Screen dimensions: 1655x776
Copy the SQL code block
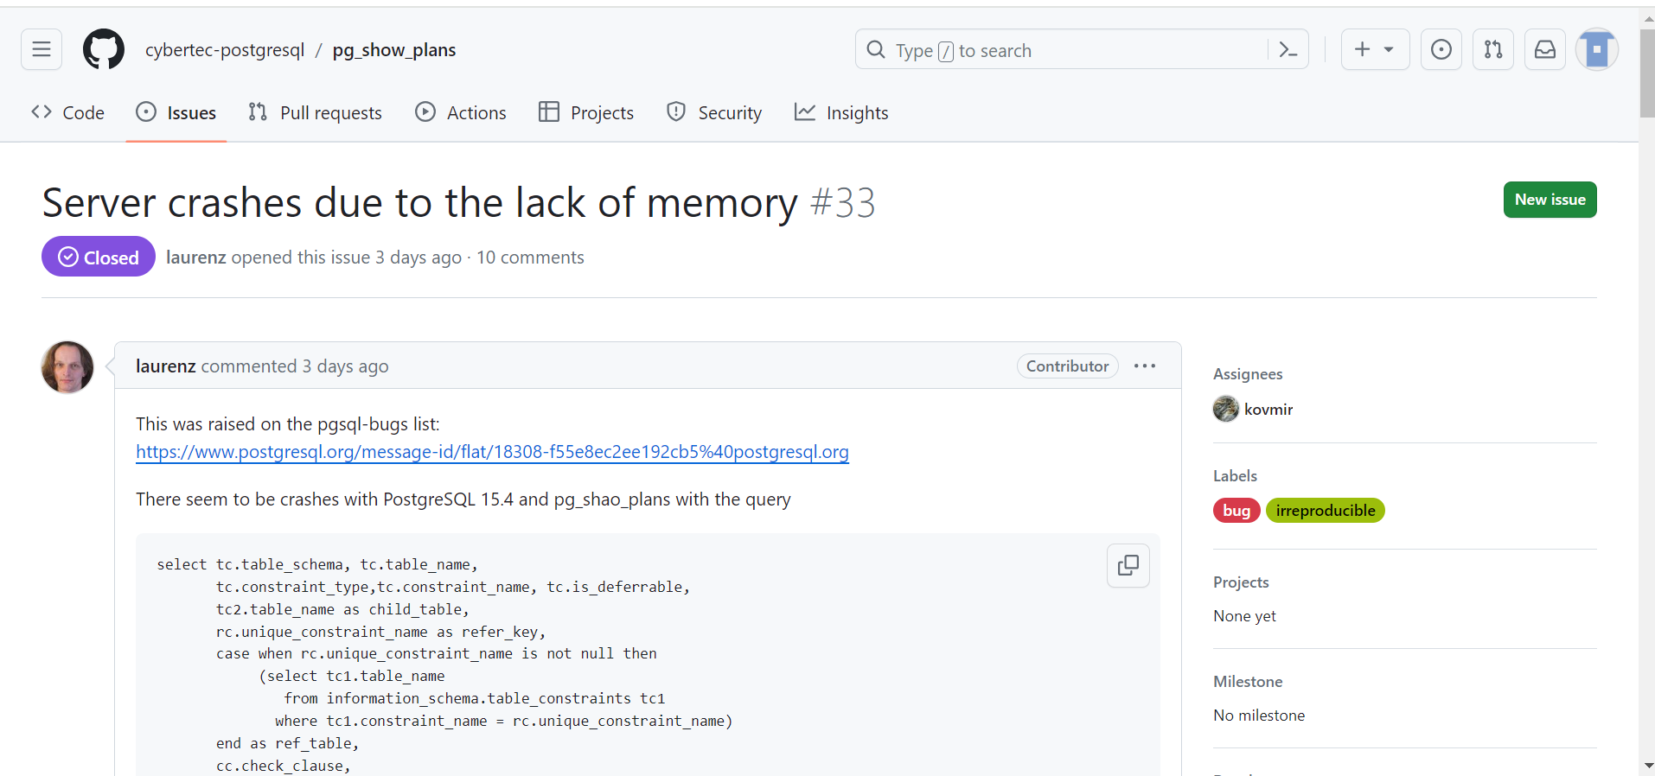point(1128,565)
